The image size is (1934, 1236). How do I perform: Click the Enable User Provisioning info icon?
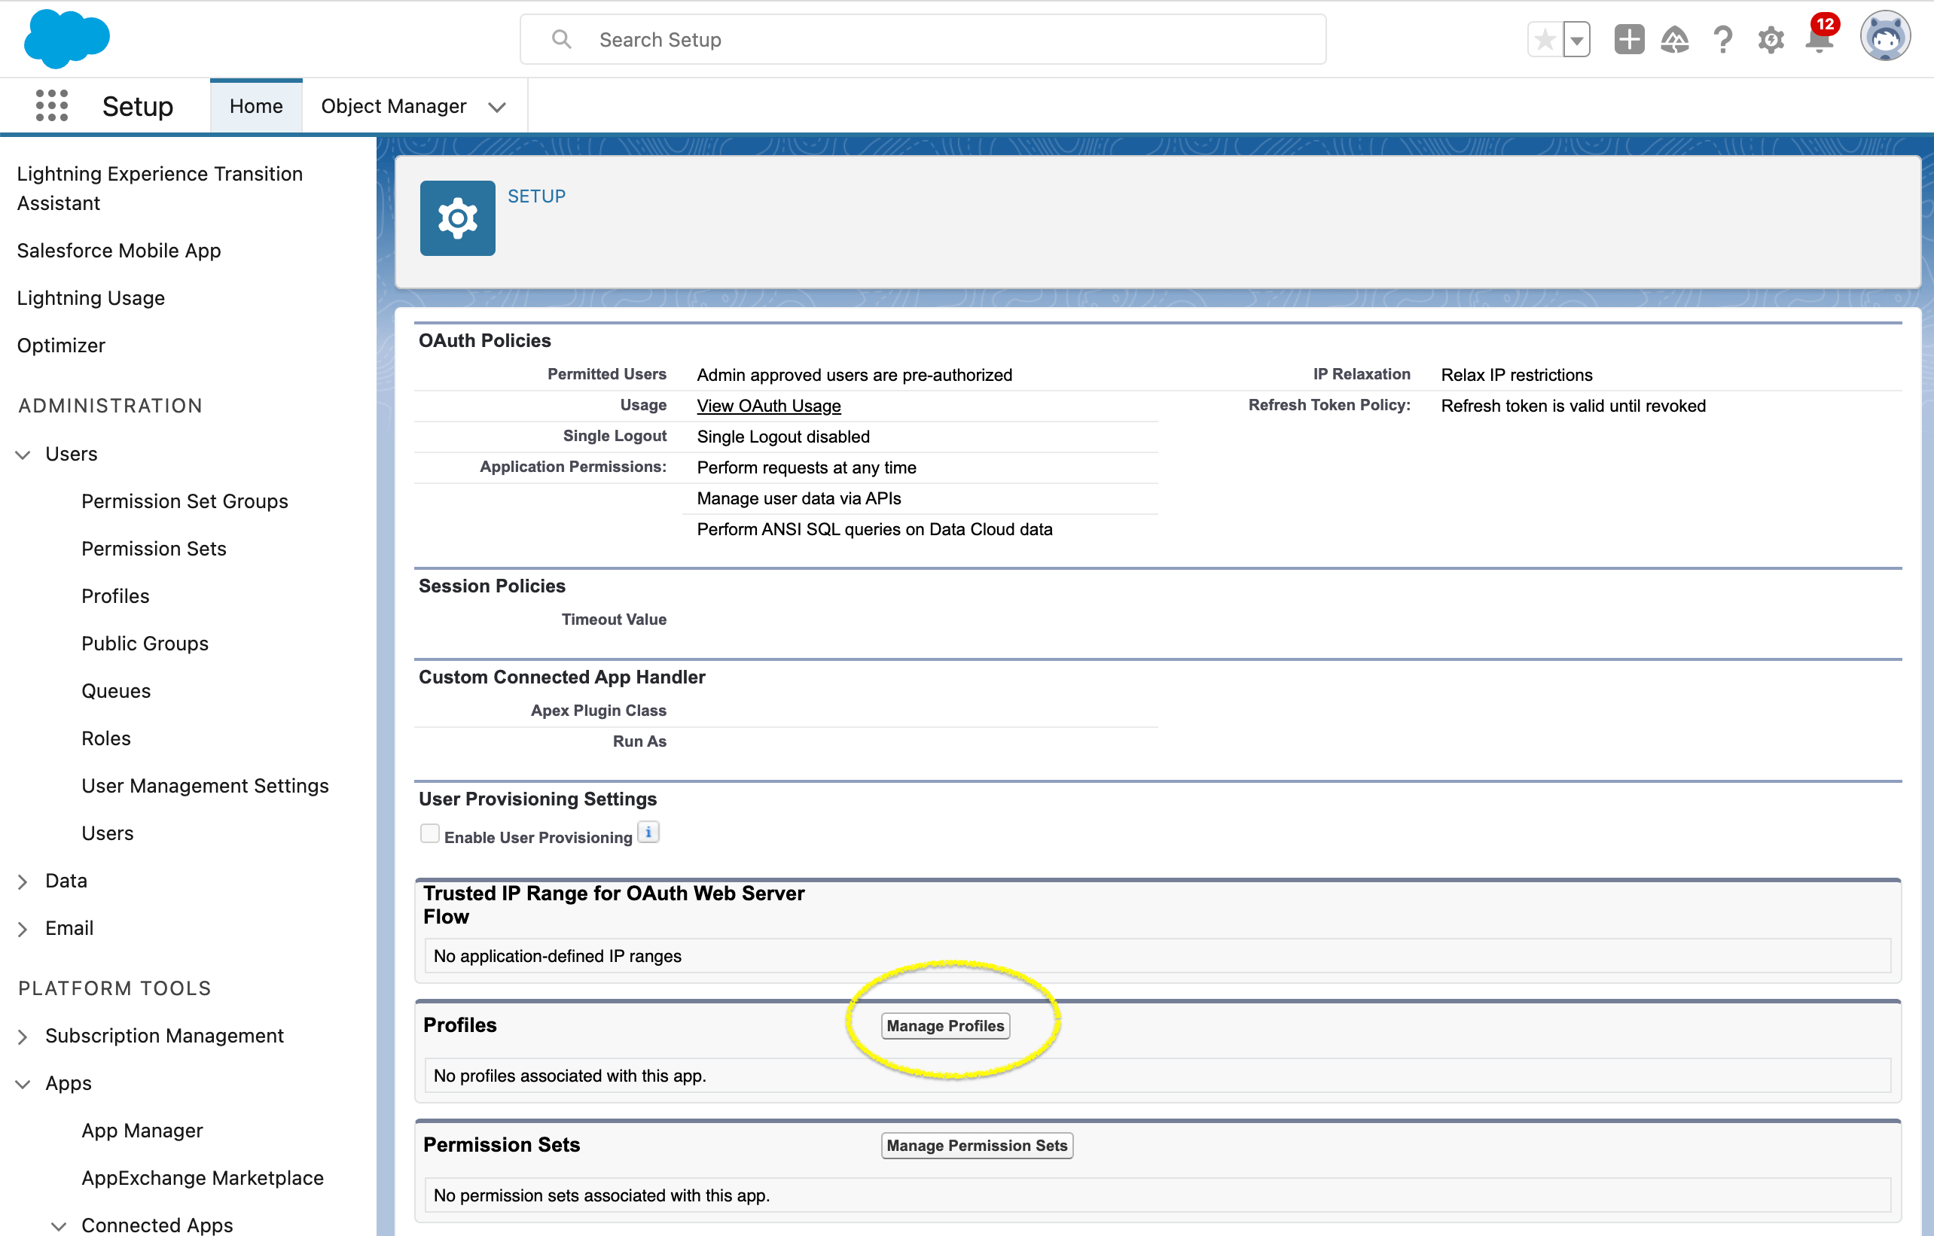coord(648,833)
